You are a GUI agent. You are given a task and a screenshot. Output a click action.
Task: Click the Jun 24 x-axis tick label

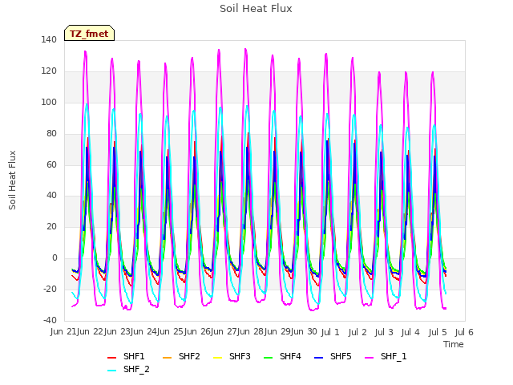143,332
